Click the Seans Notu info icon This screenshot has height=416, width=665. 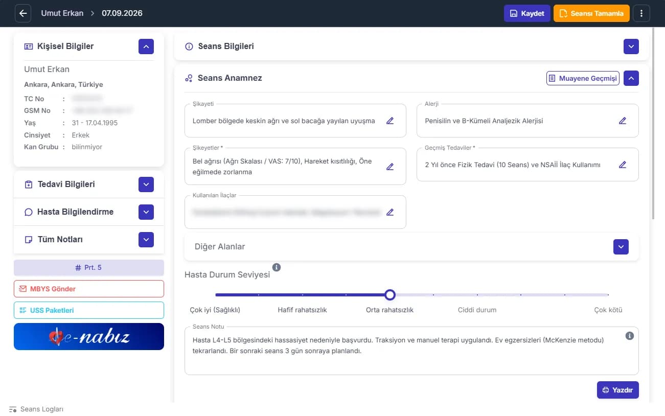point(630,336)
